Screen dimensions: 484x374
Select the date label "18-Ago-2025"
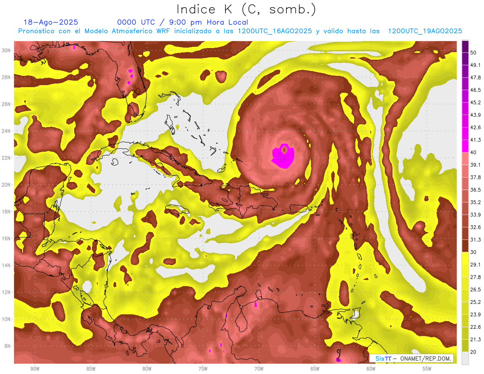51,22
